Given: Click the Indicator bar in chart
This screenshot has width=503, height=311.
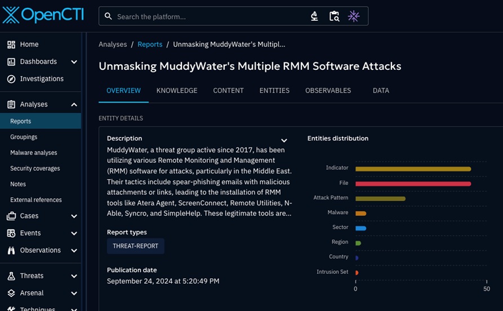Looking at the screenshot, I should point(413,169).
